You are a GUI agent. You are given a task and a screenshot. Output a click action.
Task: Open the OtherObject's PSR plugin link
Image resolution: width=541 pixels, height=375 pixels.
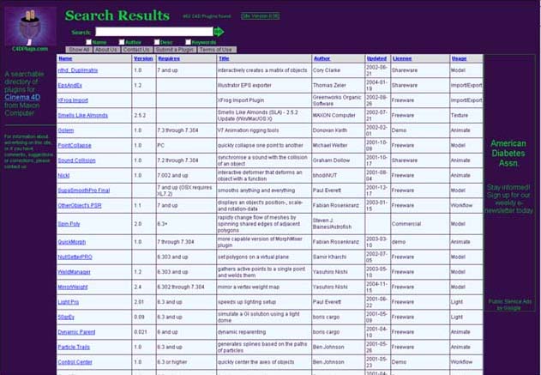pyautogui.click(x=80, y=205)
